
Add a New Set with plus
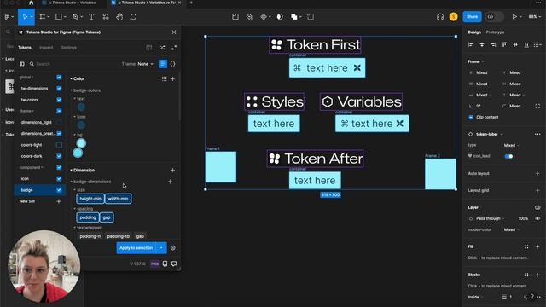[x=59, y=201]
